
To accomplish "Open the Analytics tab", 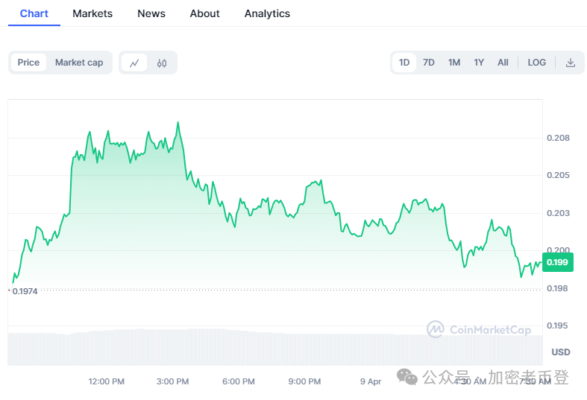I will coord(267,13).
